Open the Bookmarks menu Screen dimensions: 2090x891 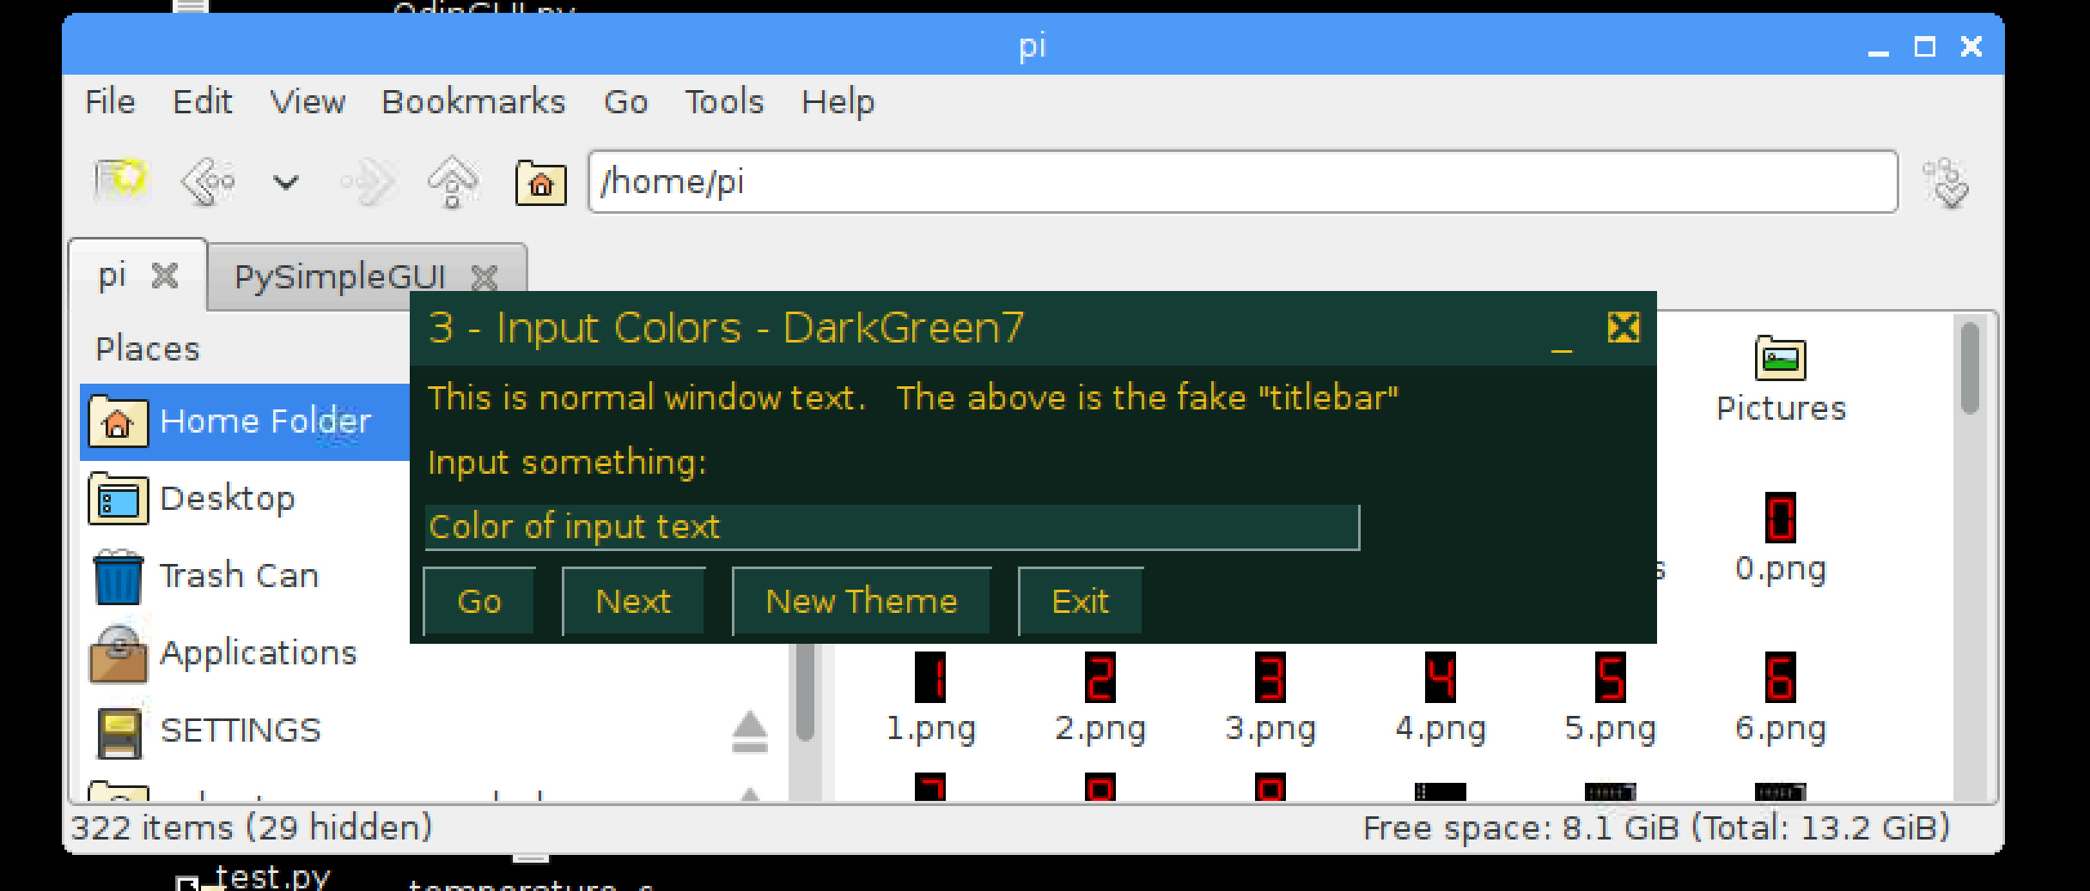click(473, 102)
